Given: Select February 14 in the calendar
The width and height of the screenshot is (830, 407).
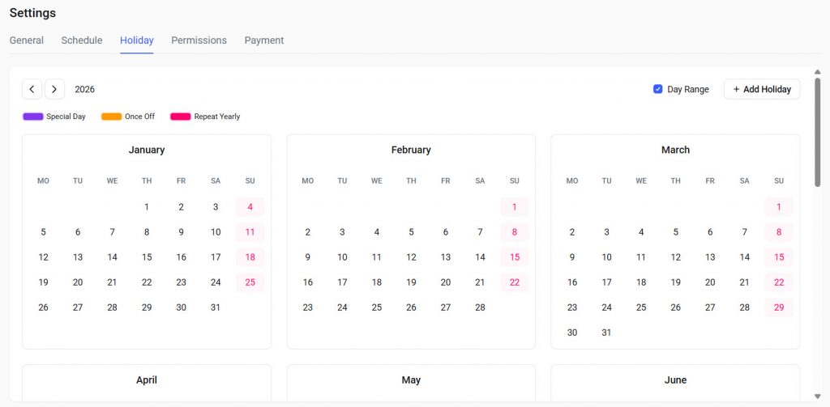Looking at the screenshot, I should pos(480,257).
